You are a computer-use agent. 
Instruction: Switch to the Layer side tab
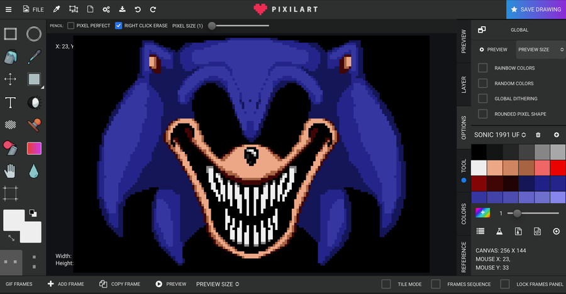[x=464, y=85]
